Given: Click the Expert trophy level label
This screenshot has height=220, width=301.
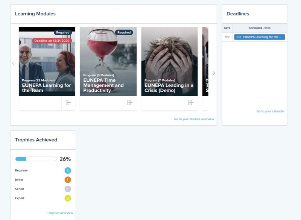Looking at the screenshot, I should pyautogui.click(x=20, y=198).
